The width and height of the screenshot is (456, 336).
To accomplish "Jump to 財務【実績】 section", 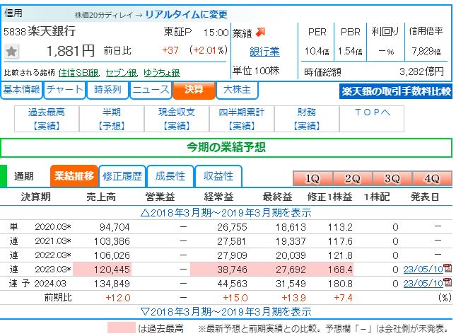I will 307,119.
